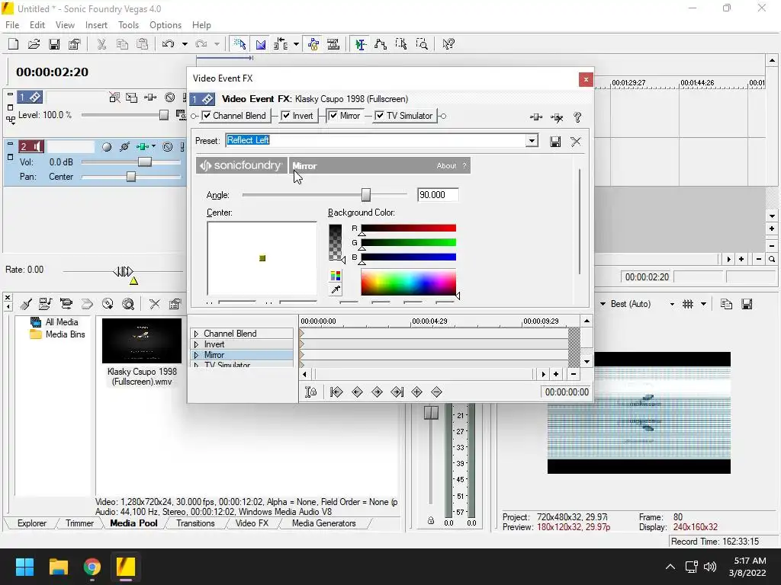Expand the Invert keyframe row
Image resolution: width=781 pixels, height=585 pixels.
pos(196,344)
